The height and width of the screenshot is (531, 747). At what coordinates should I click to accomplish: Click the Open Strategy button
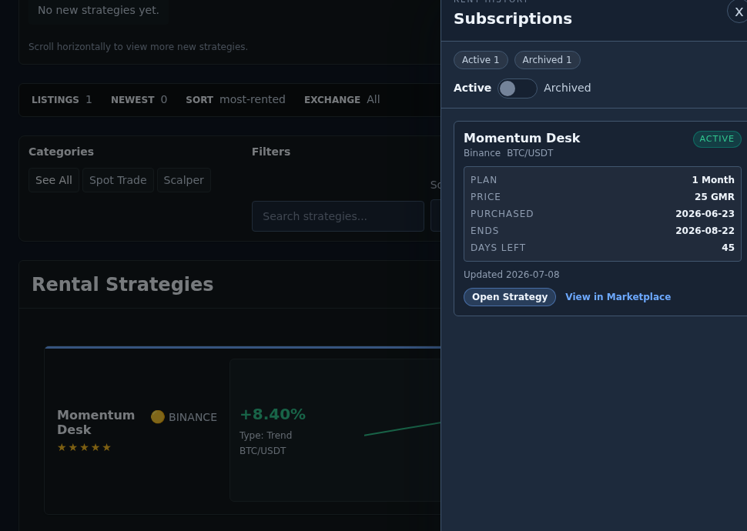(x=510, y=297)
